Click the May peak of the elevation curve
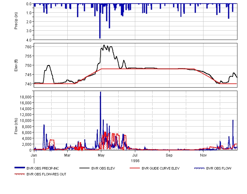 (104, 45)
